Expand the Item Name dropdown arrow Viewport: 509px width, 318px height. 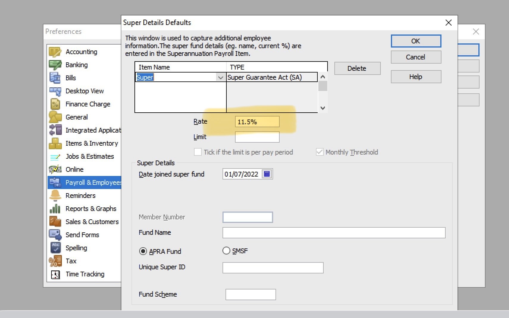click(220, 78)
